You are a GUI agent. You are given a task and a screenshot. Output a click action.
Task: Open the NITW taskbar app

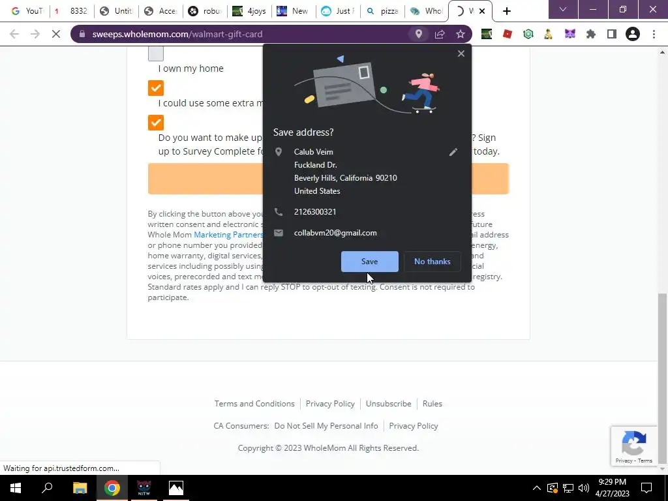click(144, 488)
